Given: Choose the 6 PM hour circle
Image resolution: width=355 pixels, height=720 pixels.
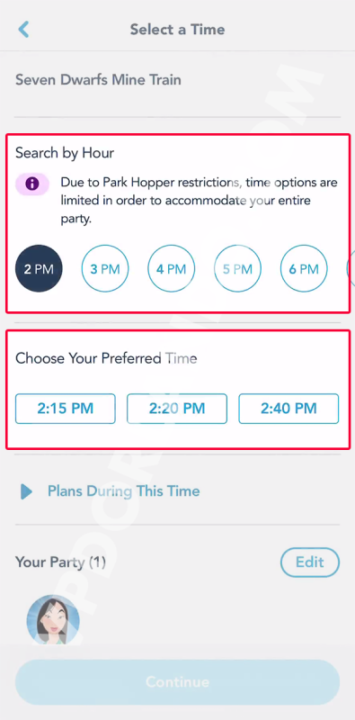Looking at the screenshot, I should pos(304,268).
